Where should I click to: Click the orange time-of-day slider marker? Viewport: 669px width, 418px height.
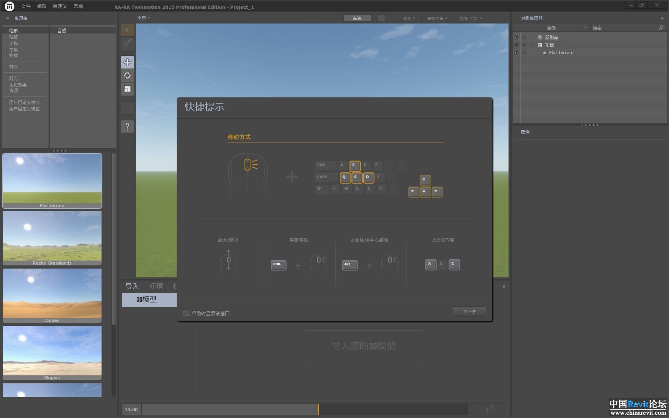coord(318,409)
